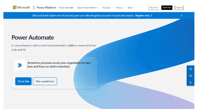Image resolution: width=199 pixels, height=112 pixels.
Task: Click the comprehensive end-to-end cloud automation text
Action: pos(54,47)
